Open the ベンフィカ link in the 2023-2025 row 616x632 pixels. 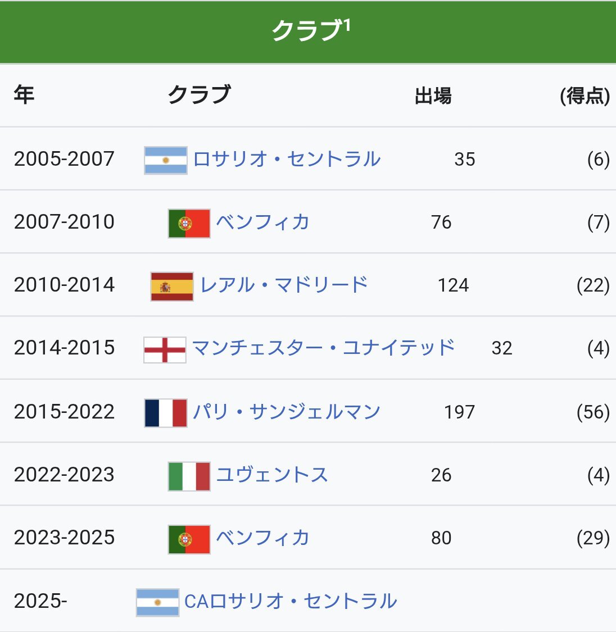click(x=263, y=537)
